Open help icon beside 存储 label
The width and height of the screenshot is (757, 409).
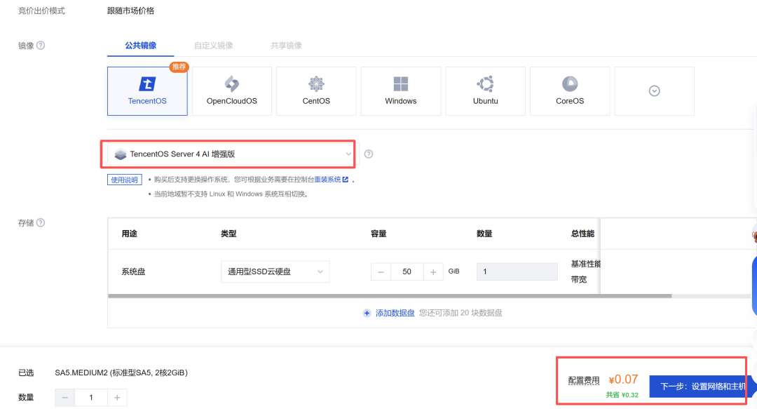coord(41,223)
